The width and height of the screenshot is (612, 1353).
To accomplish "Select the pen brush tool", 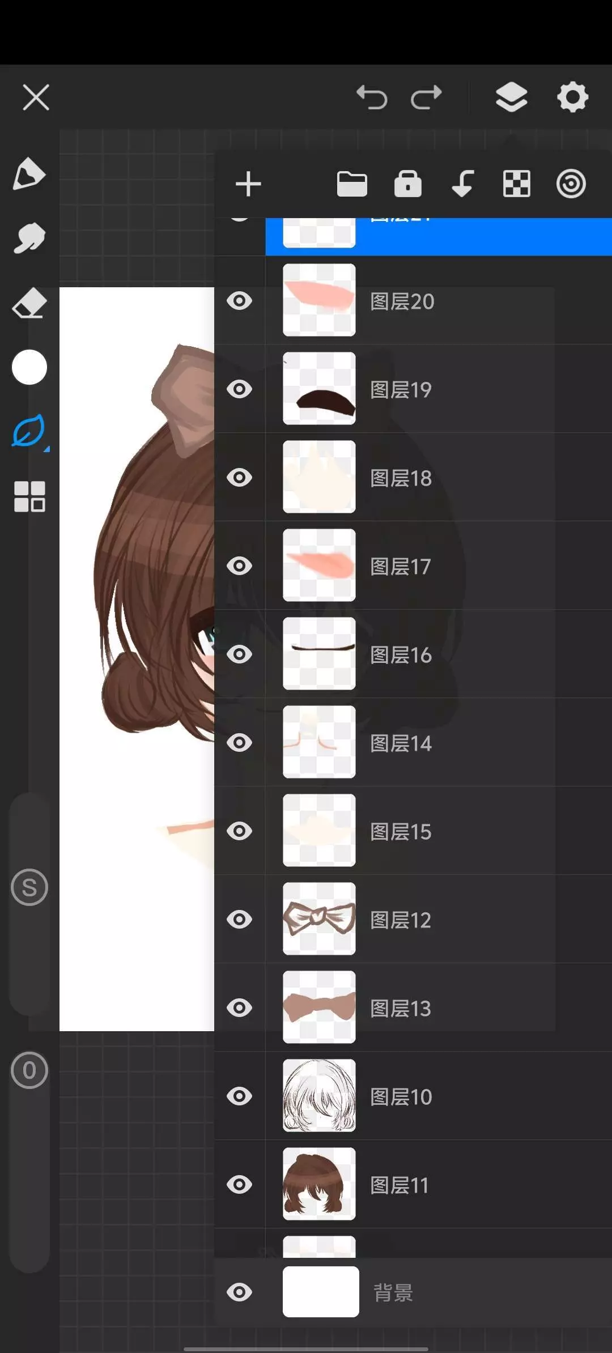I will click(x=28, y=174).
